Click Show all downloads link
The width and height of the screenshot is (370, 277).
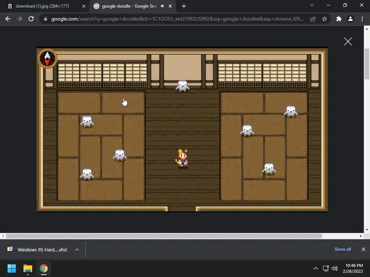pos(343,249)
